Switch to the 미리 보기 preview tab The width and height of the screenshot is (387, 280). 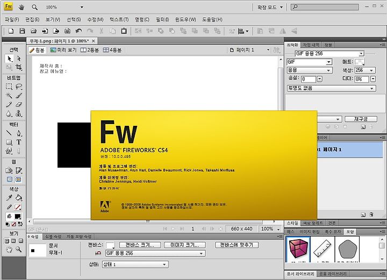point(63,50)
